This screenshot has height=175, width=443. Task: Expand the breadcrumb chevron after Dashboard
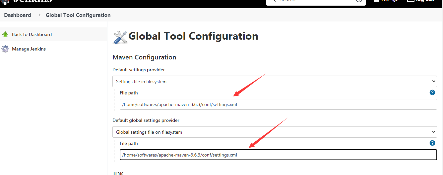pyautogui.click(x=40, y=15)
